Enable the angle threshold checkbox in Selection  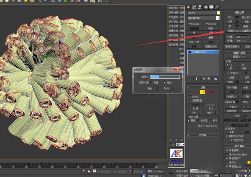click(x=190, y=104)
